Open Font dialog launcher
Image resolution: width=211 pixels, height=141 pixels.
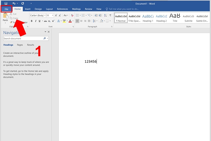tap(73, 27)
